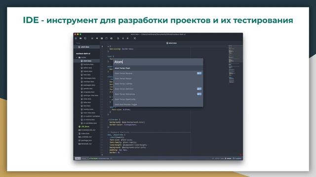Image resolution: width=316 pixels, height=177 pixels.
Task: Run the Atom Ternjs: Restart command
Action: click(158, 79)
